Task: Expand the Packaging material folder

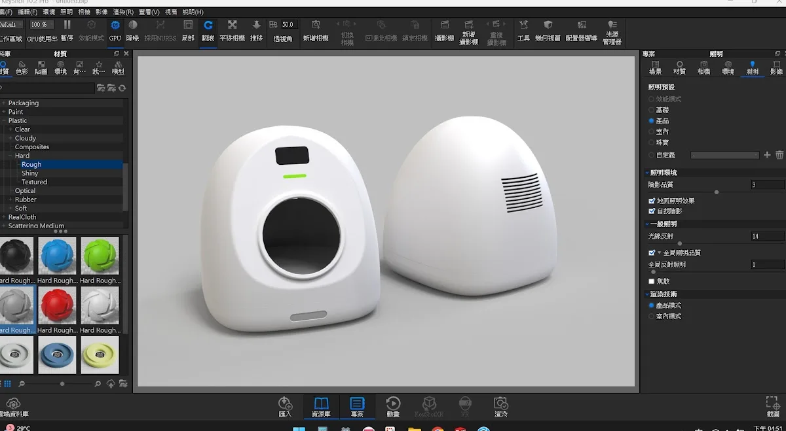Action: click(x=4, y=103)
